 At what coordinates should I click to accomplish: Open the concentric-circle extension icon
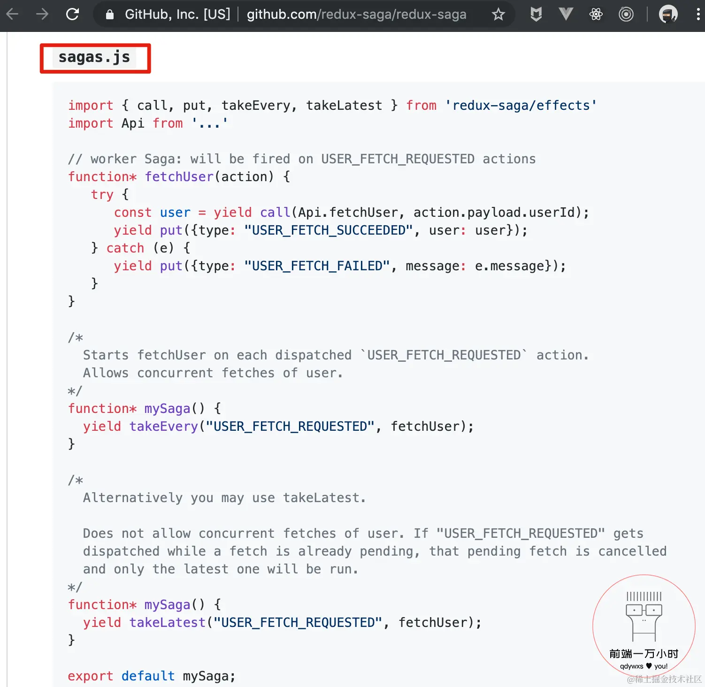click(626, 15)
